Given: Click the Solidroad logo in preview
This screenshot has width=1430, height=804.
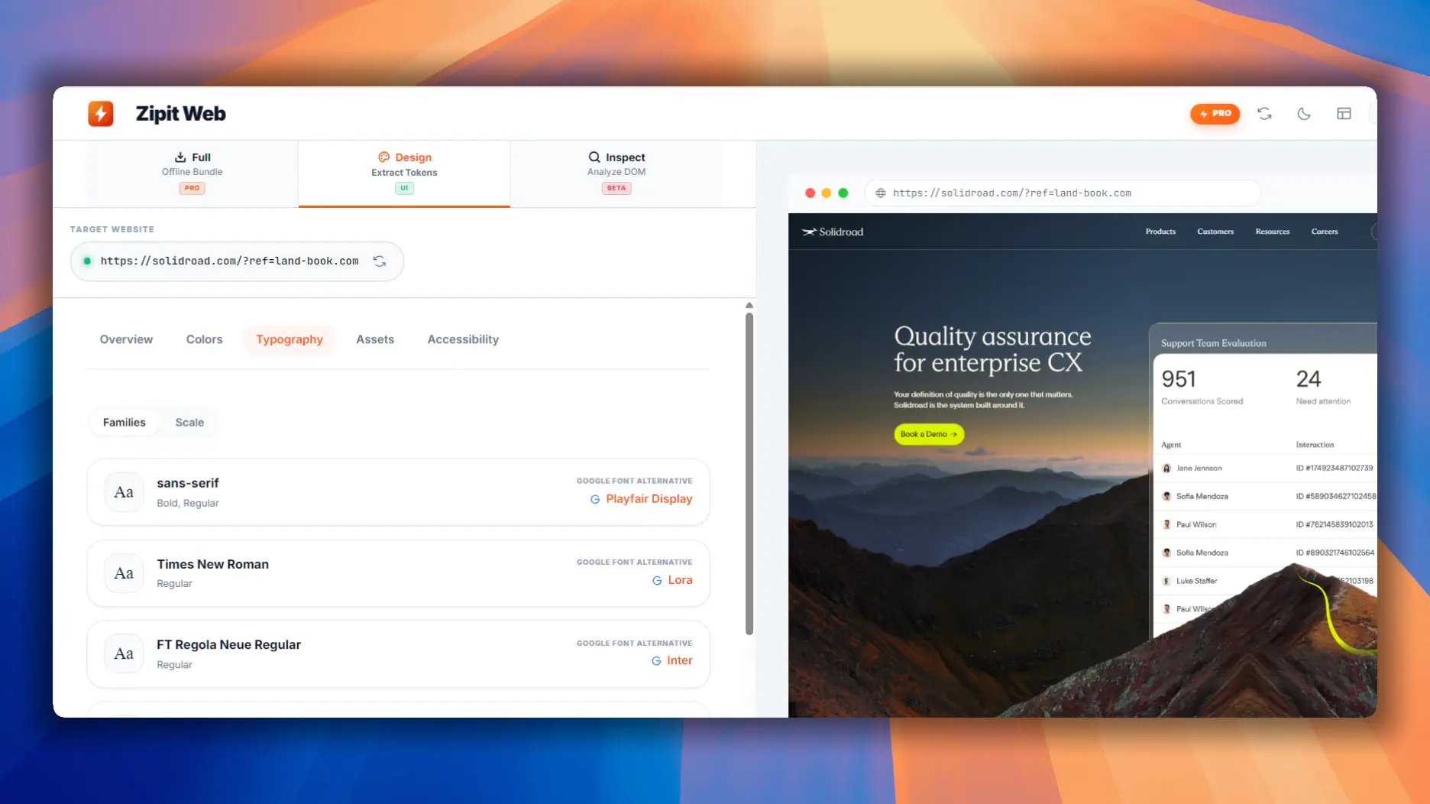Looking at the screenshot, I should tap(833, 232).
